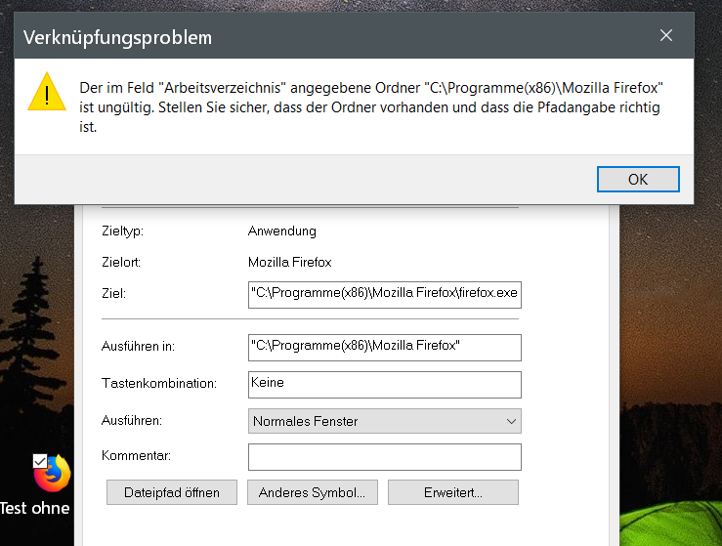Toggle the checkbox on Firefox desktop icon

point(40,461)
